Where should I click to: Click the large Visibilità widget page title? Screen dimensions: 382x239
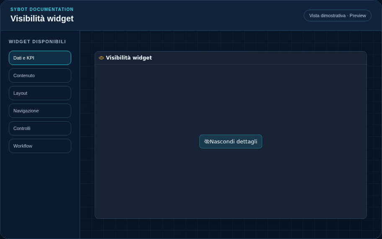(42, 18)
